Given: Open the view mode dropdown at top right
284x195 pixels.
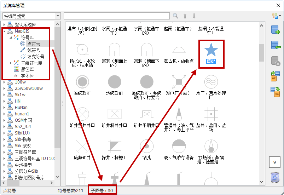Looking at the screenshot, I should (x=276, y=16).
